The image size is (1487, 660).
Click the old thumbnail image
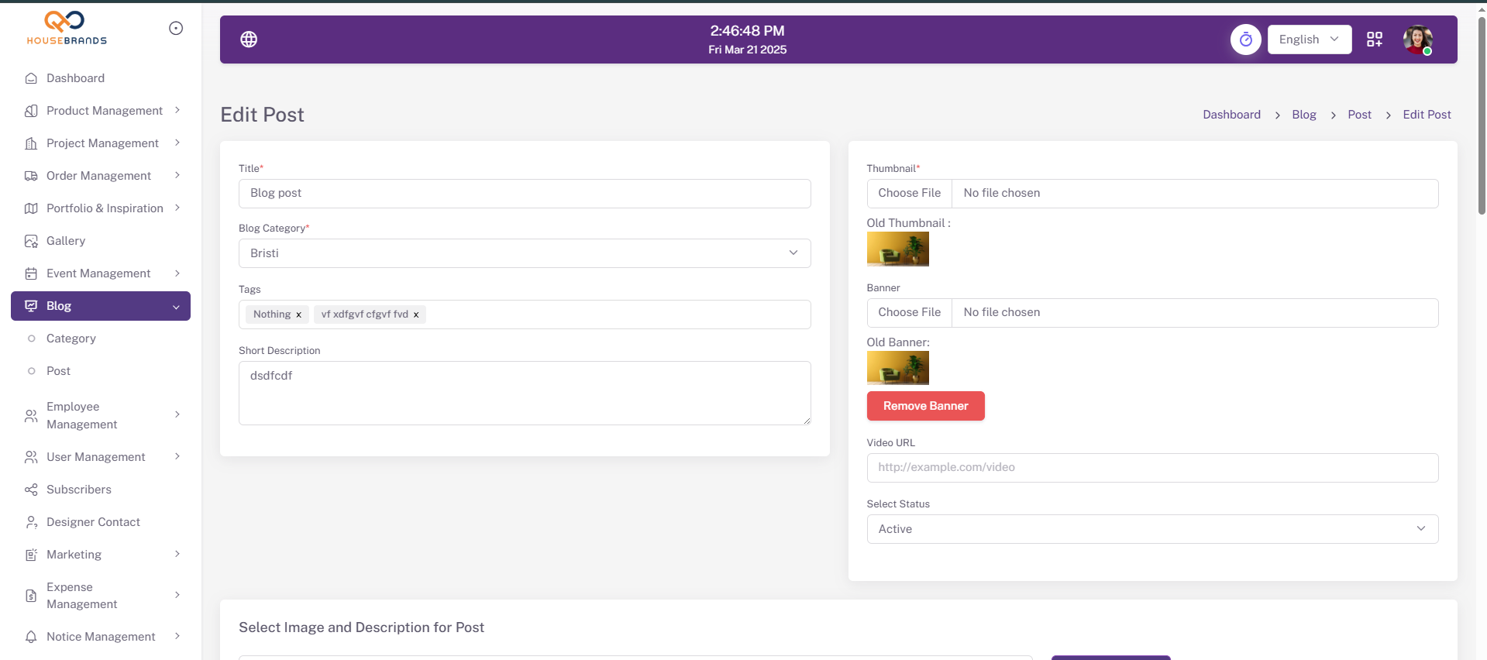pos(897,249)
